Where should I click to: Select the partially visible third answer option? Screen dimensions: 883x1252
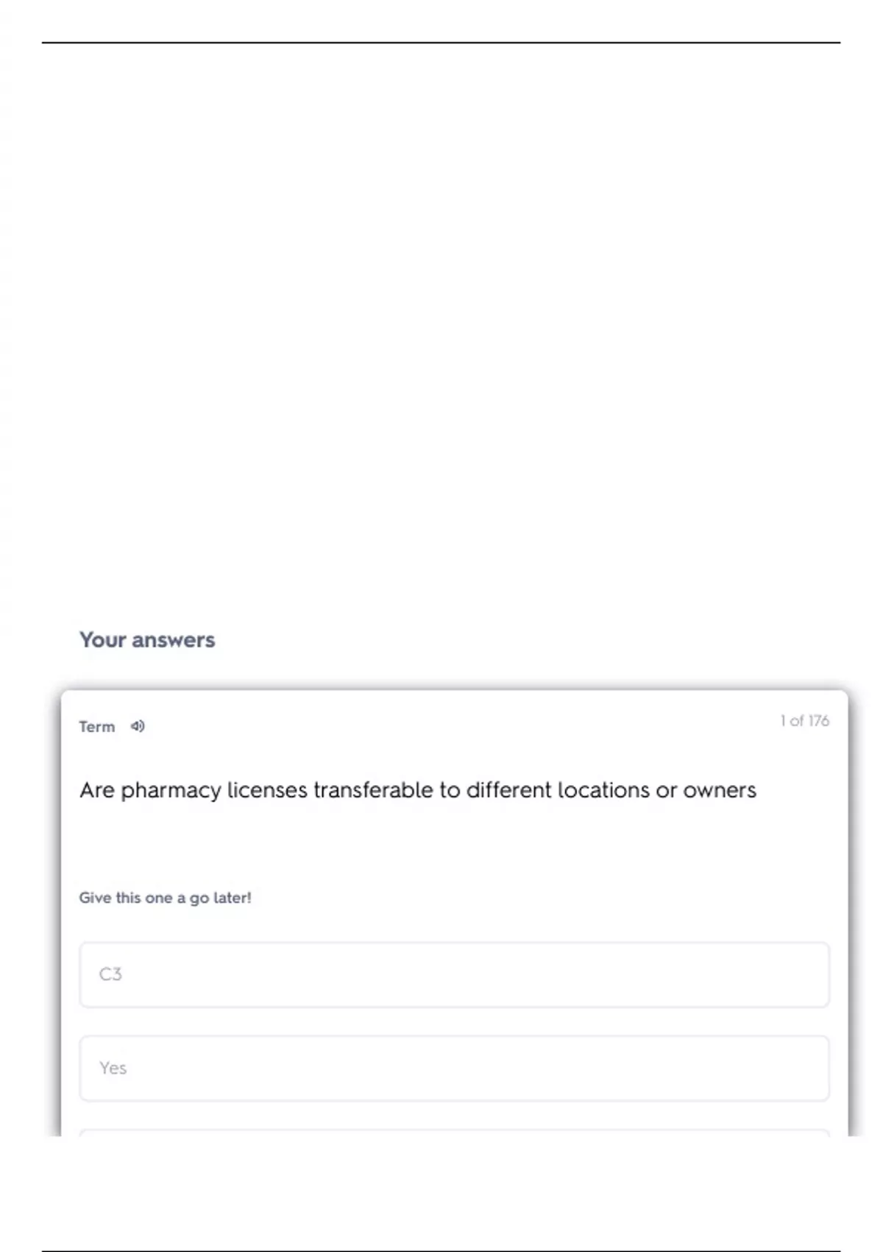point(454,1132)
